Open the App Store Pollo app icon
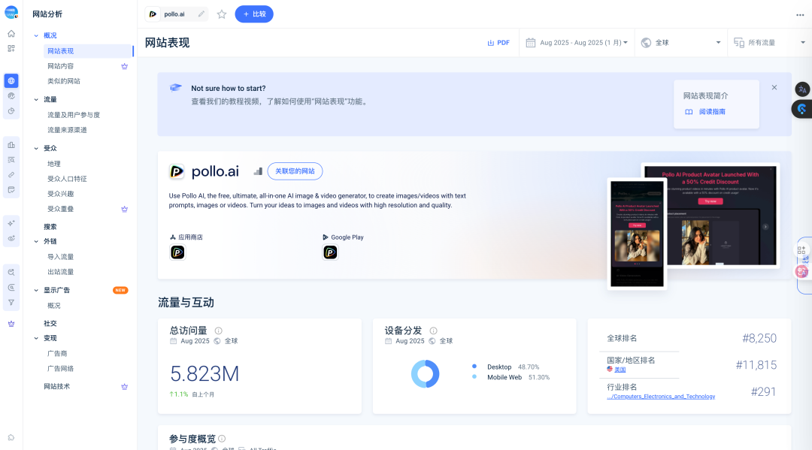Image resolution: width=812 pixels, height=450 pixels. tap(177, 252)
